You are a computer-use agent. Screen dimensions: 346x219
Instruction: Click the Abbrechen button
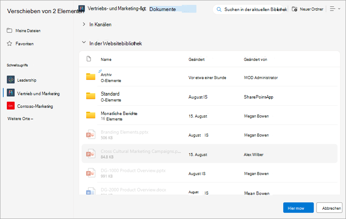point(330,208)
